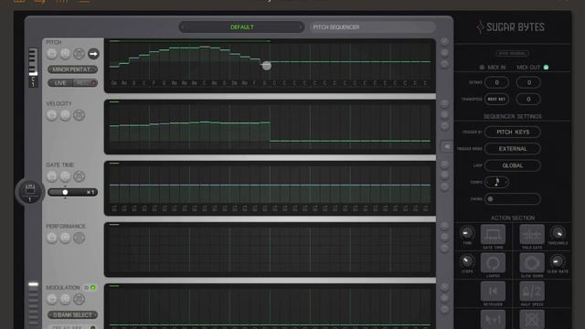Click the Gate Time x1 multiplier slider

[x=72, y=192]
